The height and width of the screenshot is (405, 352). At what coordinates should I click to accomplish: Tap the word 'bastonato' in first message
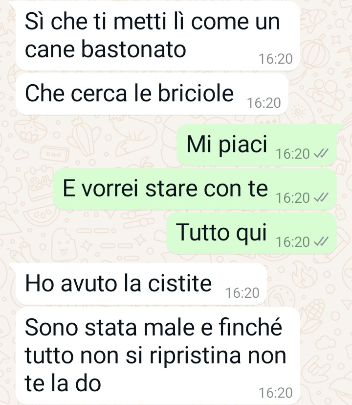[133, 49]
